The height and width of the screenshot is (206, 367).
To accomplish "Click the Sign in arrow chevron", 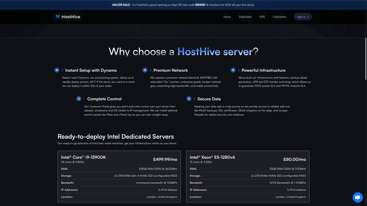I will tap(308, 17).
